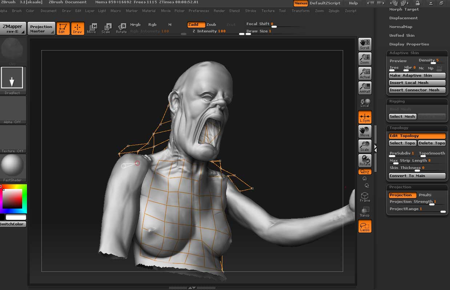
Task: Select the Zoom canvas icon
Action: click(x=365, y=59)
